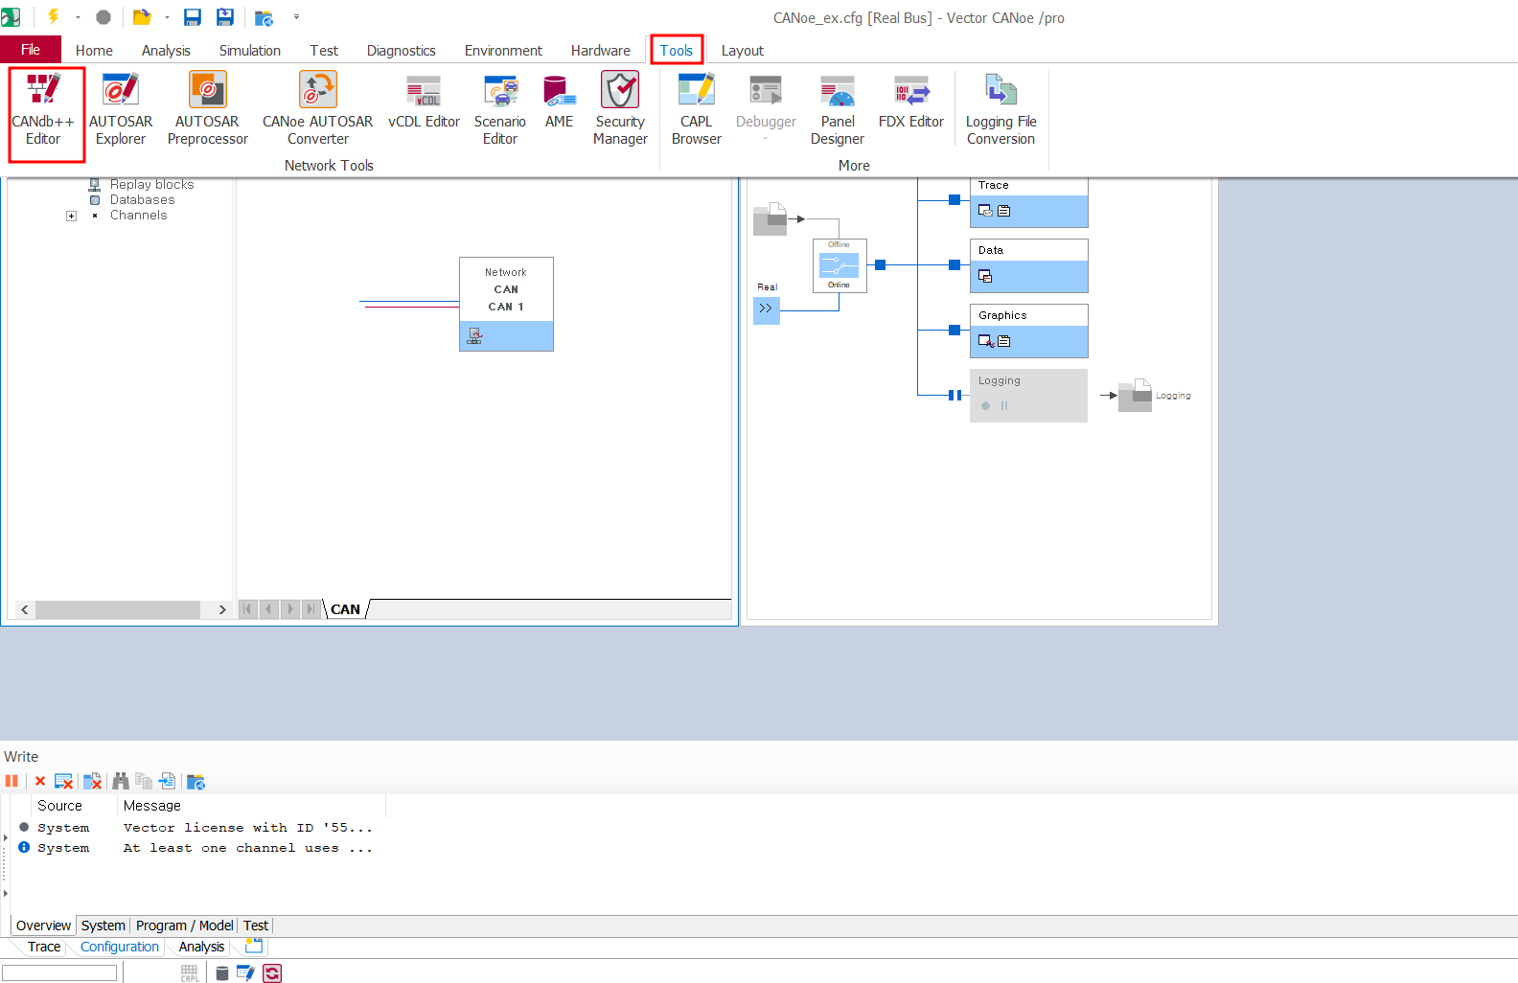Open the Trace window icon in Trace block

click(985, 211)
